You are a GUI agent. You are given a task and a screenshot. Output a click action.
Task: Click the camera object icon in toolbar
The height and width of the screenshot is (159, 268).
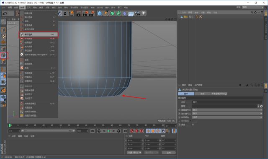pos(137,13)
